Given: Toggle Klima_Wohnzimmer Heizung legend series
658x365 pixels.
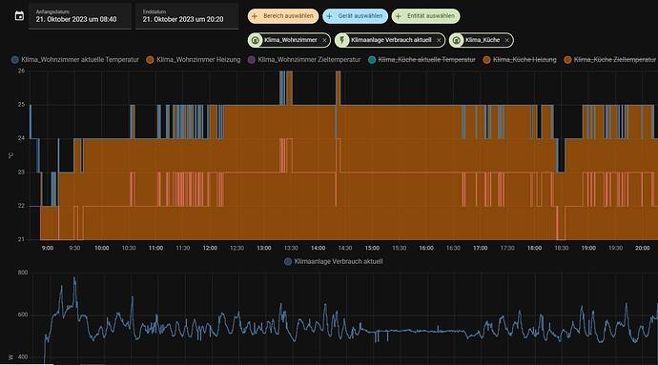Looking at the screenshot, I should 194,60.
